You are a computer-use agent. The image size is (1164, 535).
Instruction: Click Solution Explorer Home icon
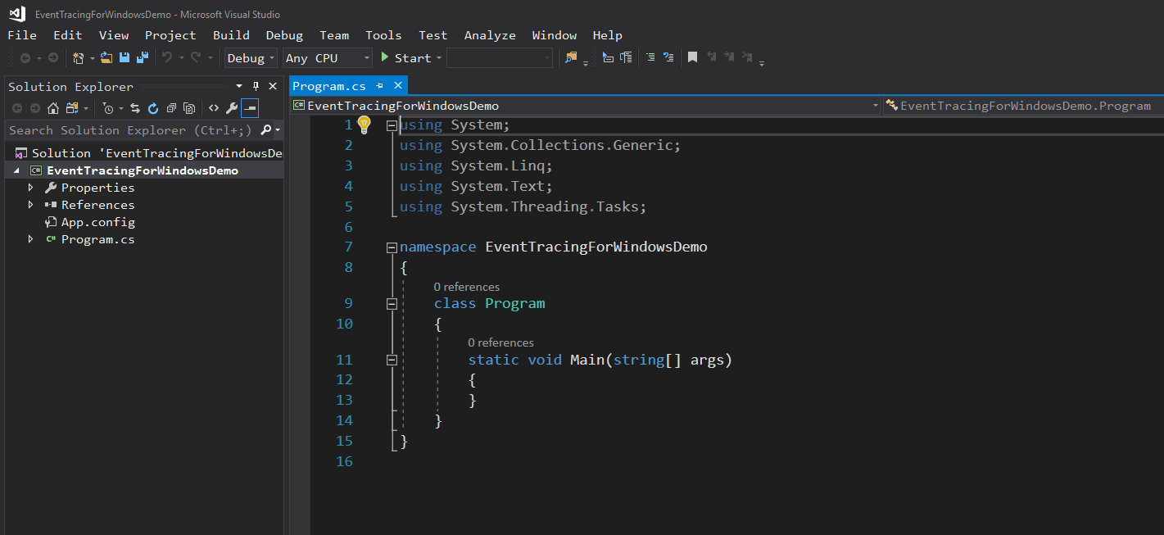[x=53, y=108]
